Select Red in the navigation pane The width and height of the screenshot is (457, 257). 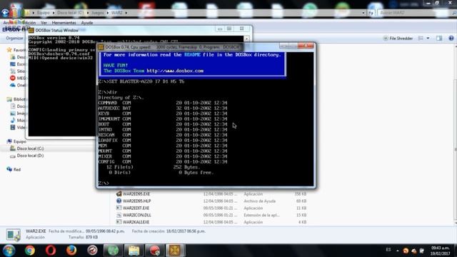point(17,169)
